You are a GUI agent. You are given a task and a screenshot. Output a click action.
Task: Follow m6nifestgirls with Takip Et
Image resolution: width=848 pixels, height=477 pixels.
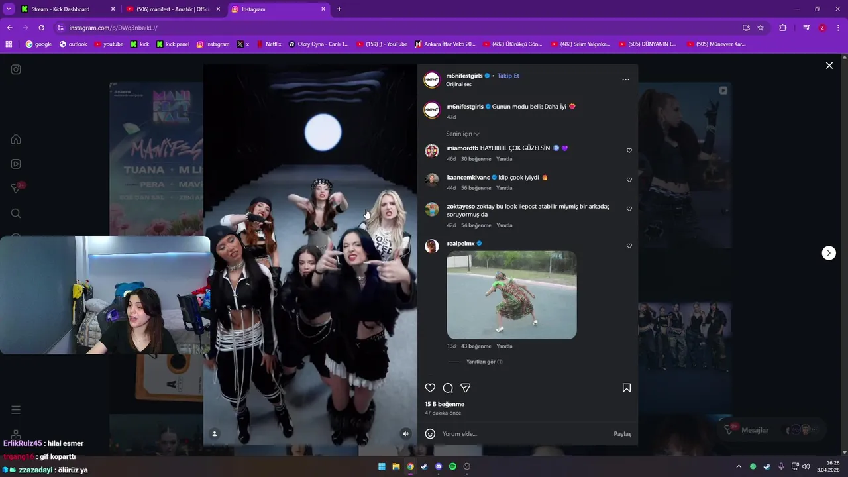[508, 76]
